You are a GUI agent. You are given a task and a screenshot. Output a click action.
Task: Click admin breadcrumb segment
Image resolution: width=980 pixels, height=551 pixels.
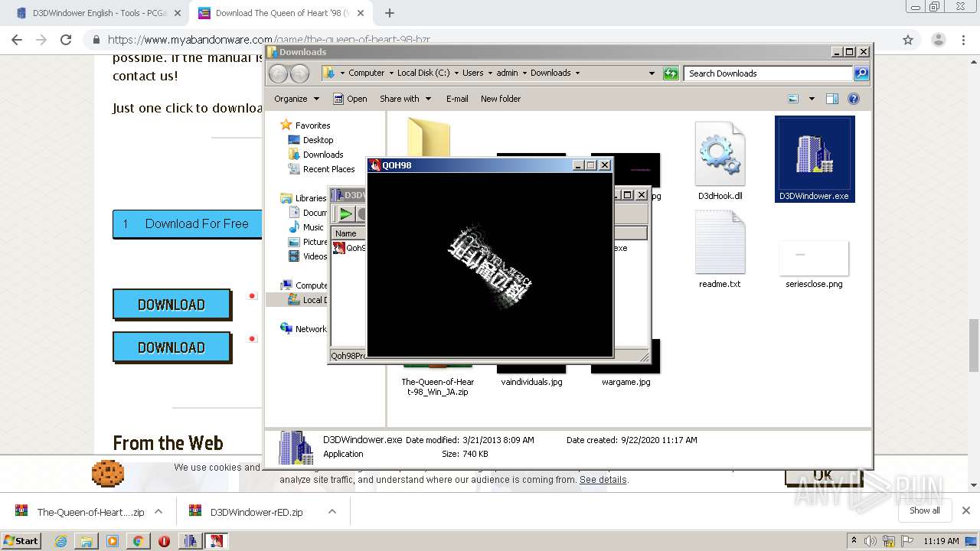(507, 73)
